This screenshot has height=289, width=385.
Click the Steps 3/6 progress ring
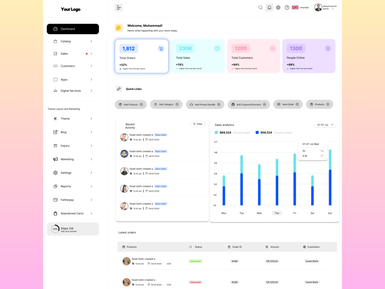[x=55, y=229]
